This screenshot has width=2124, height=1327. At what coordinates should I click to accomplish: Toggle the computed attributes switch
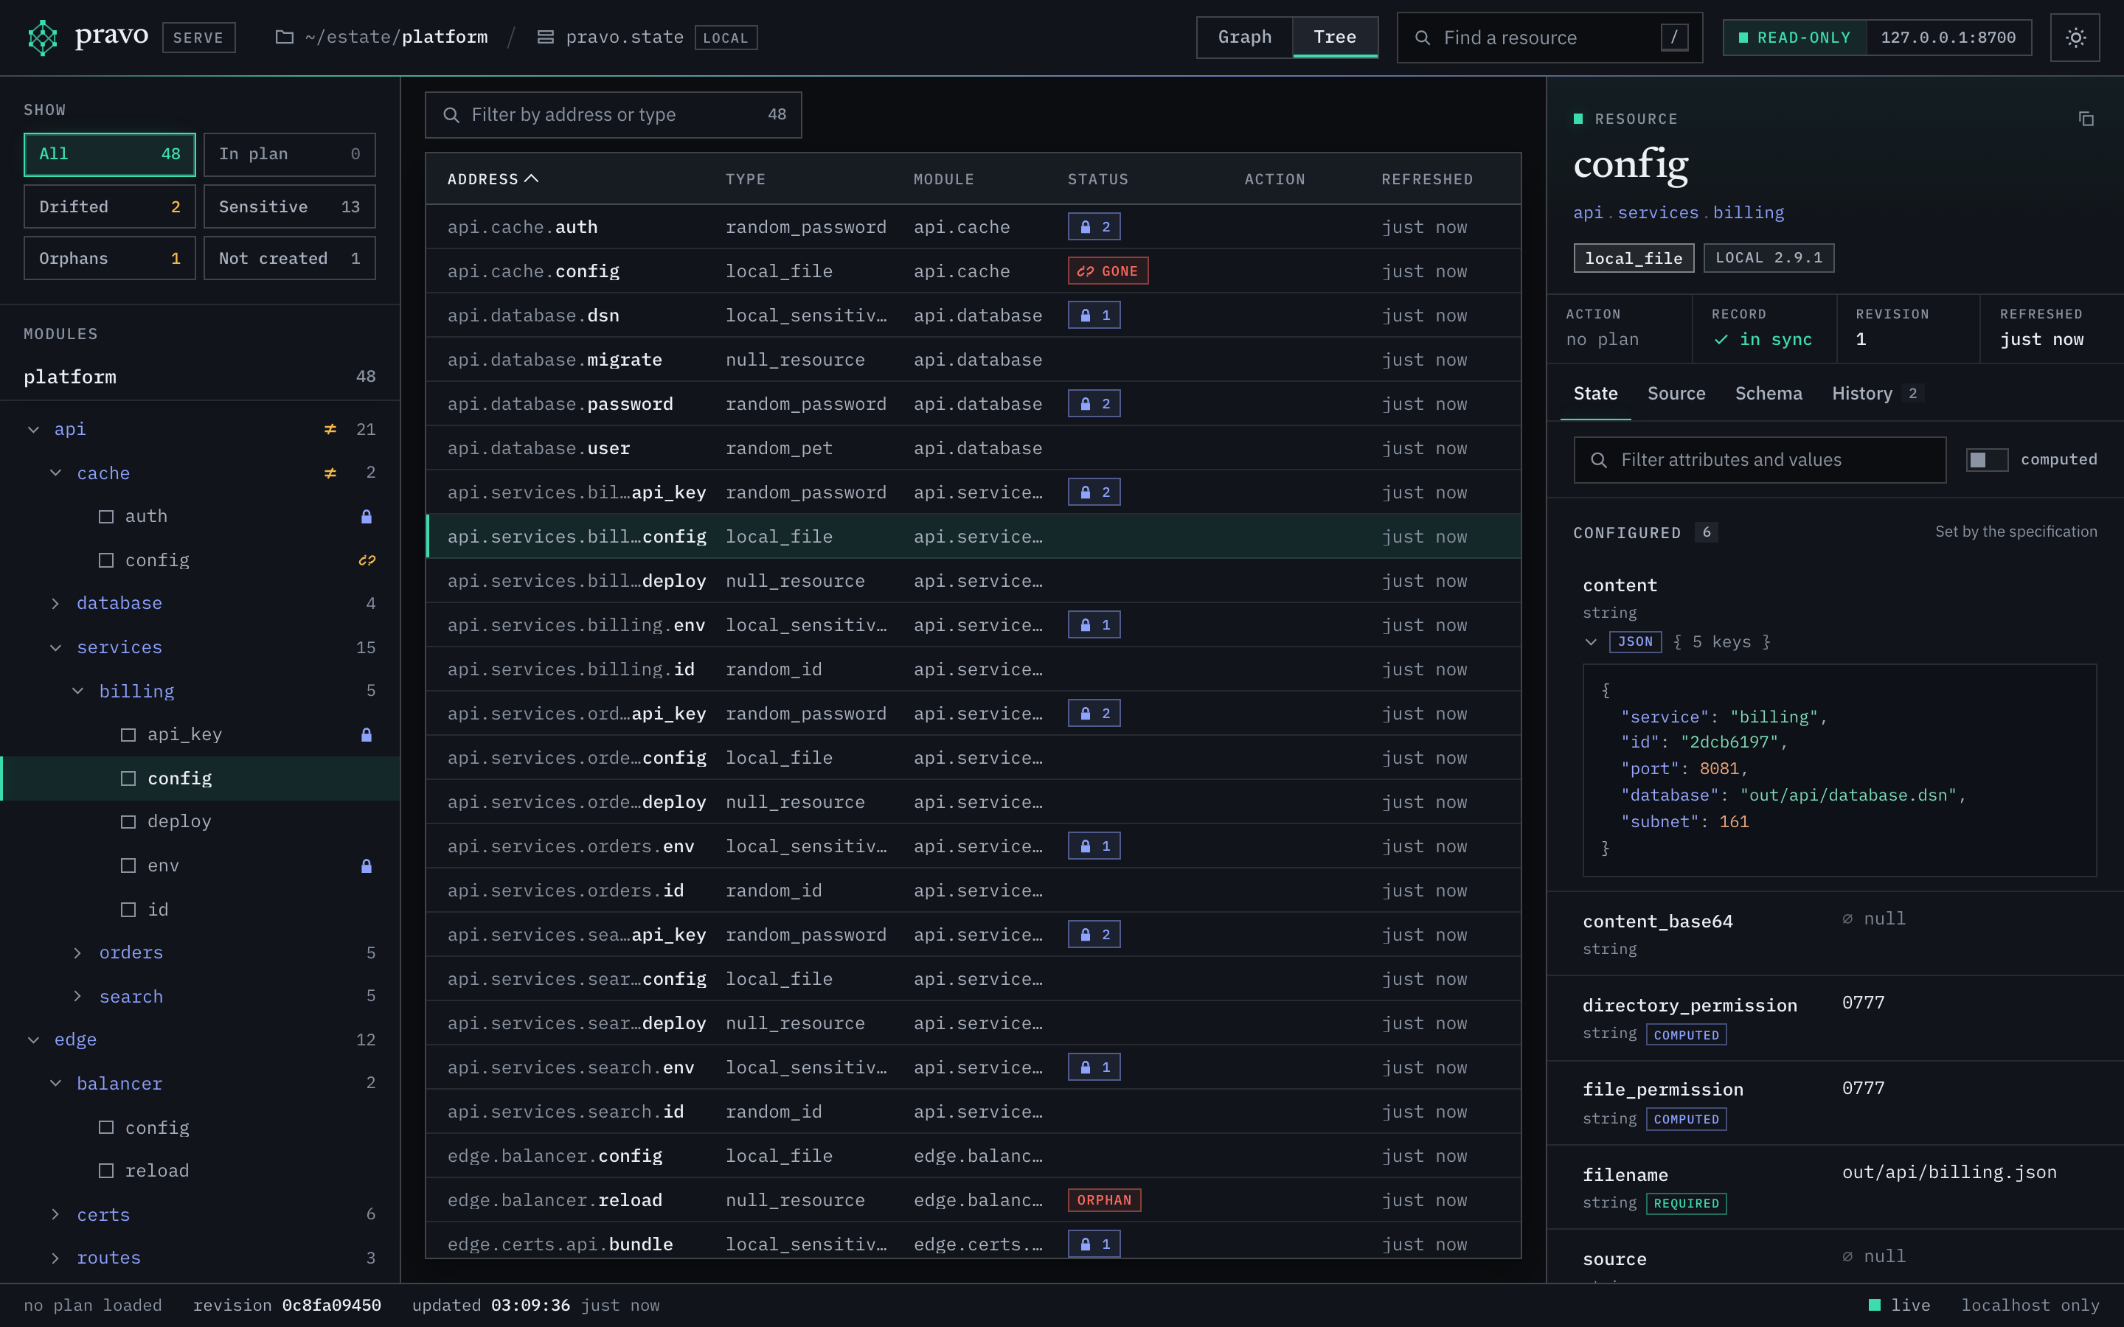point(1986,460)
